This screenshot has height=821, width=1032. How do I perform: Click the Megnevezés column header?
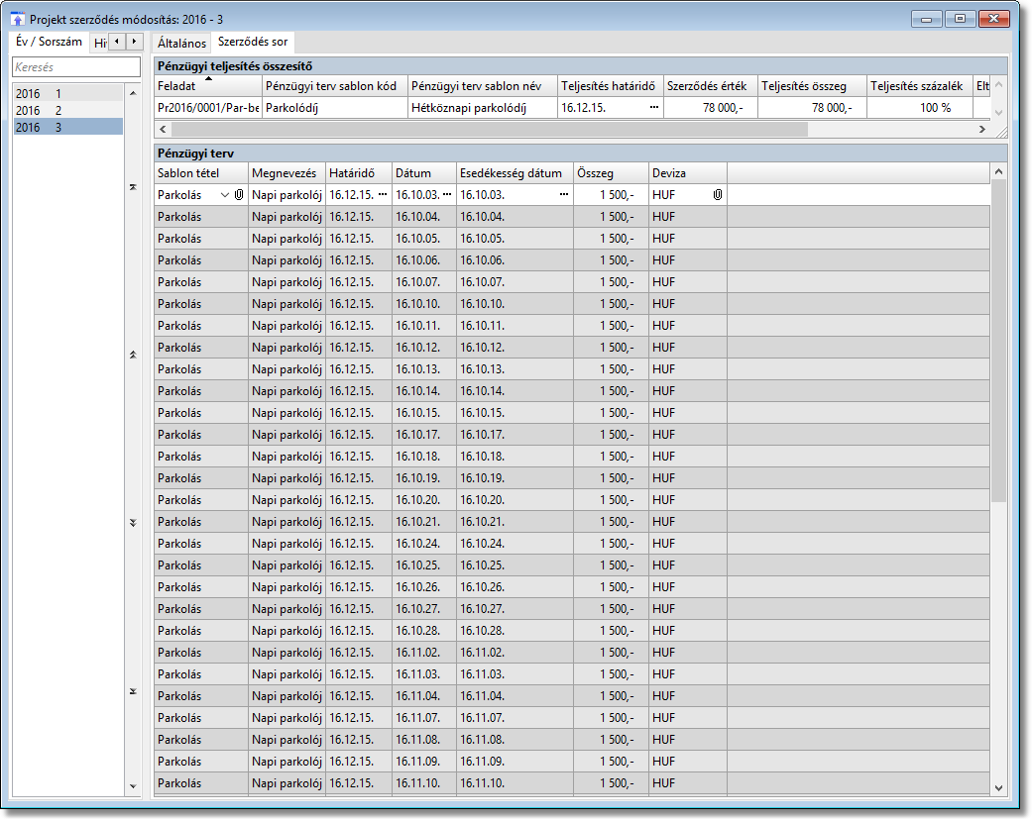[x=287, y=173]
